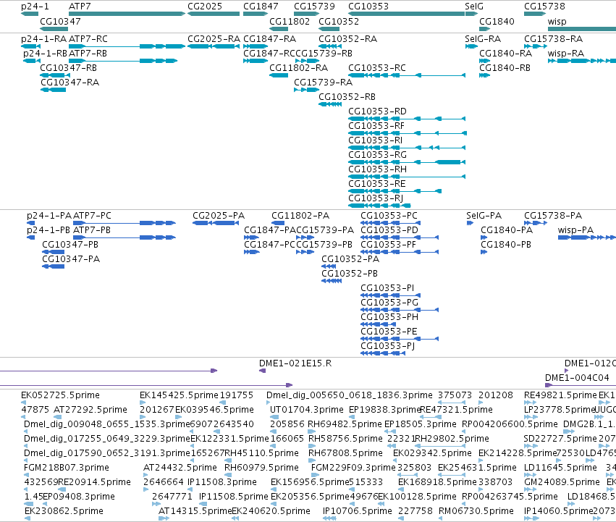This screenshot has width=616, height=522.
Task: Select the AT27292.5prime EST label
Action: (x=90, y=410)
